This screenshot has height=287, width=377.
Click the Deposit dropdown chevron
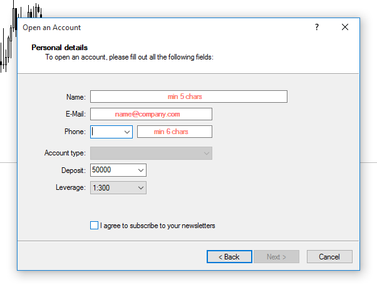click(x=141, y=170)
